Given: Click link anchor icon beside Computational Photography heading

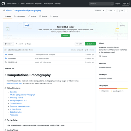Looking at the screenshot, I should point(5,75).
